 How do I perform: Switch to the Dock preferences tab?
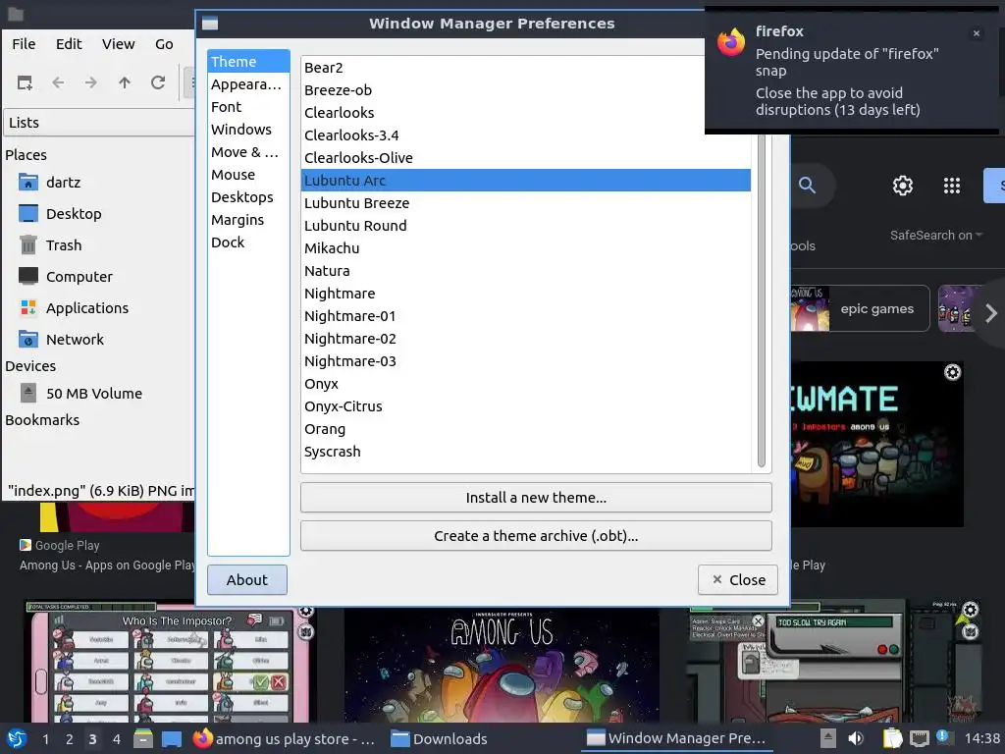click(x=248, y=242)
